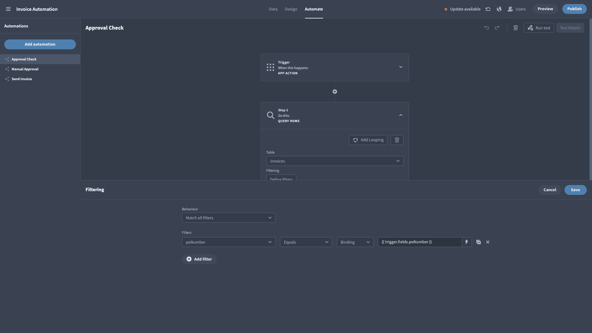This screenshot has width=592, height=333.
Task: Open Test Details
Action: coord(570,28)
